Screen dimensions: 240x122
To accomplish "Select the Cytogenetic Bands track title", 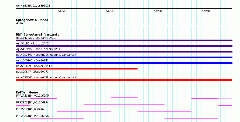I will pos(32,20).
